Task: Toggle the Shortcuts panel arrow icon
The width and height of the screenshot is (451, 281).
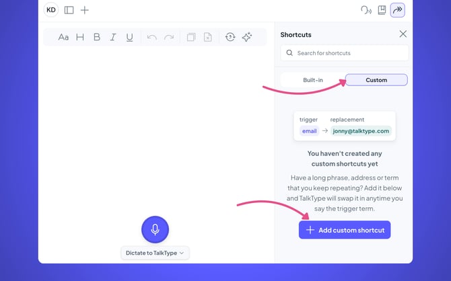Action: (x=398, y=10)
